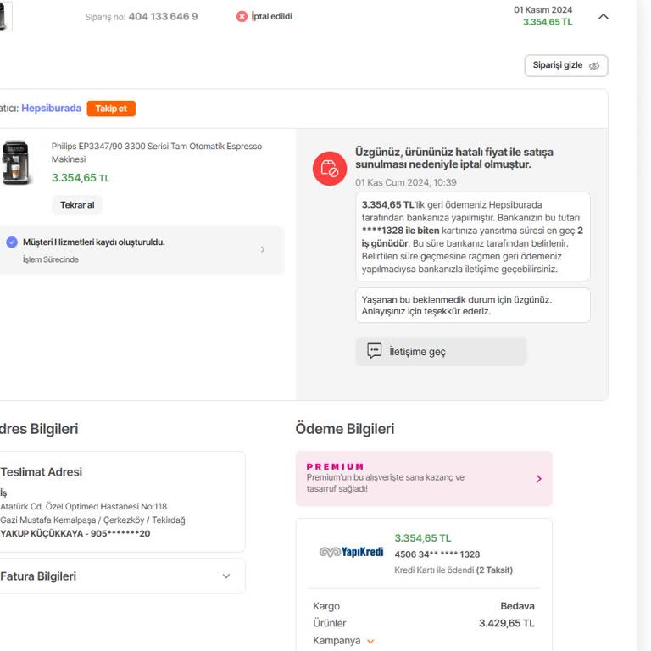Screen dimensions: 651x651
Task: Click the Teslimat Adresi heading
Action: tap(41, 471)
